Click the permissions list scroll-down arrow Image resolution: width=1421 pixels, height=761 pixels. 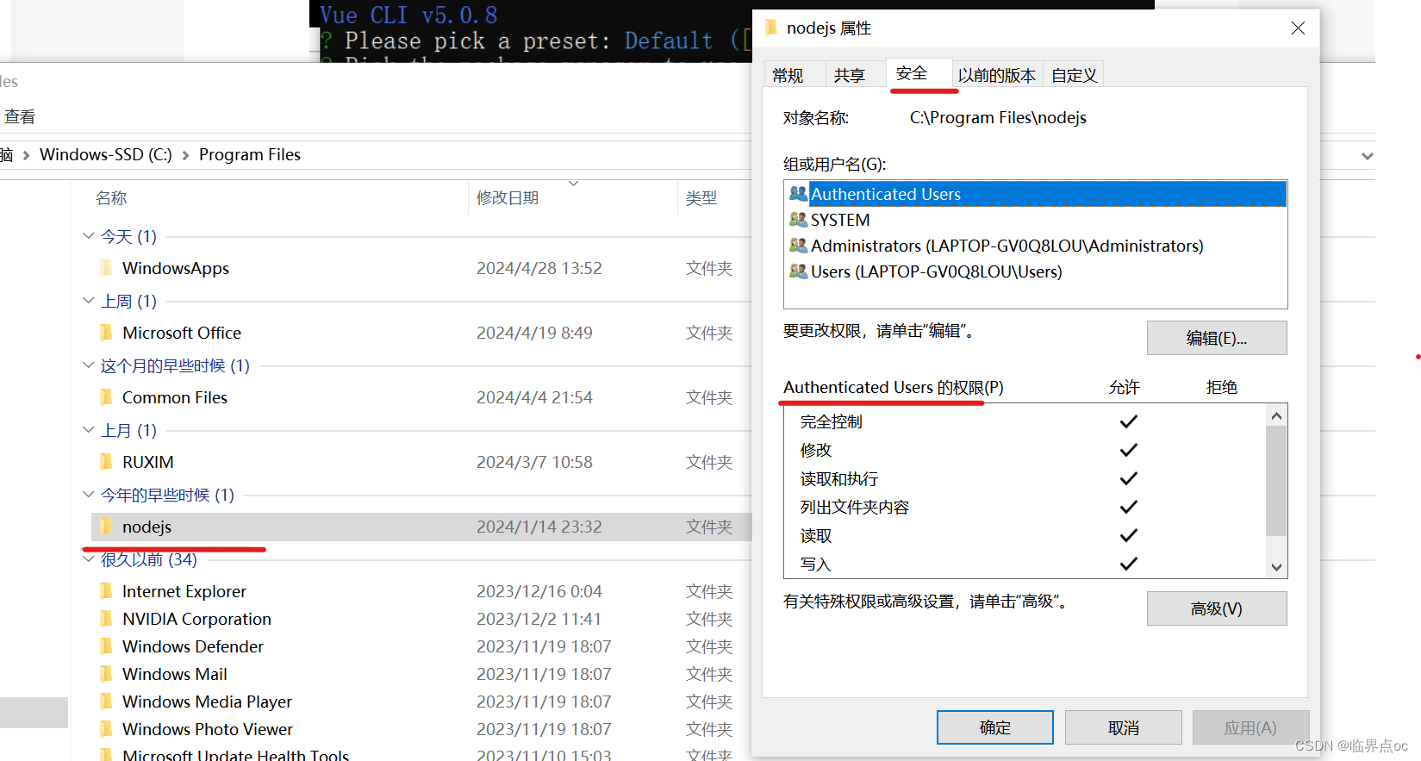tap(1277, 567)
